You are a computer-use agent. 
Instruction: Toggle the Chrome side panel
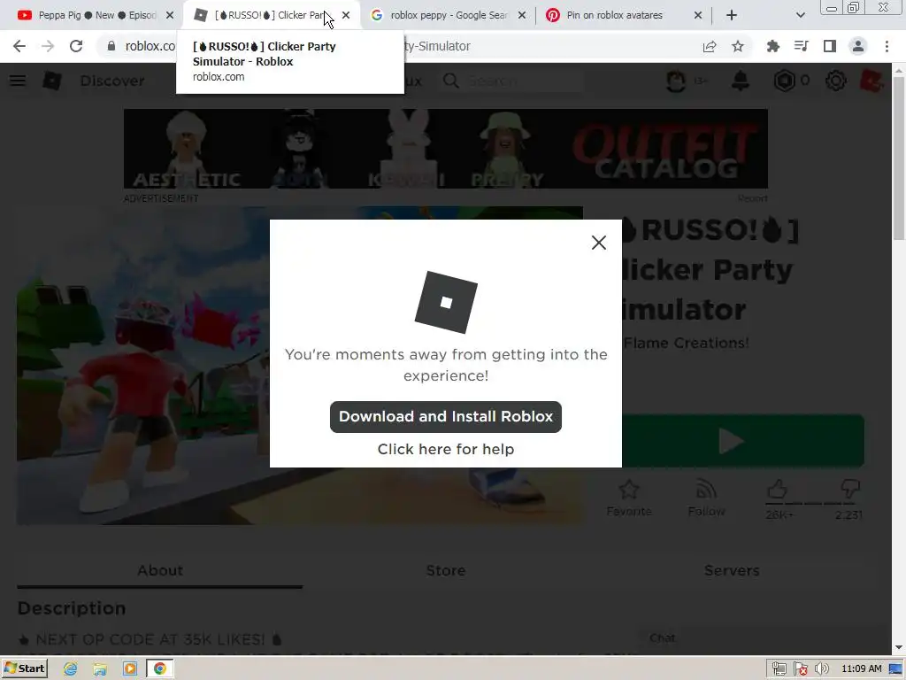click(x=830, y=46)
